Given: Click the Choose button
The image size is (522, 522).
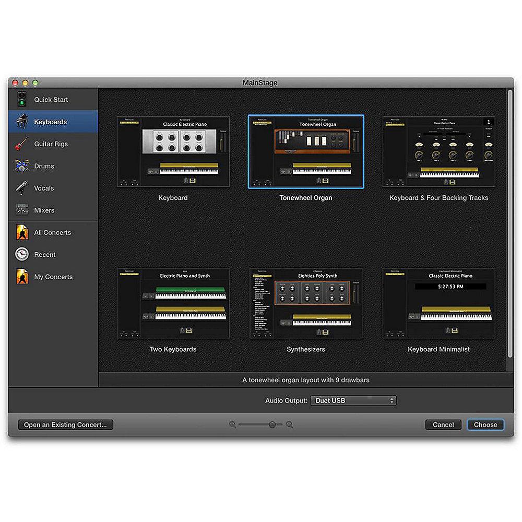Looking at the screenshot, I should 485,424.
